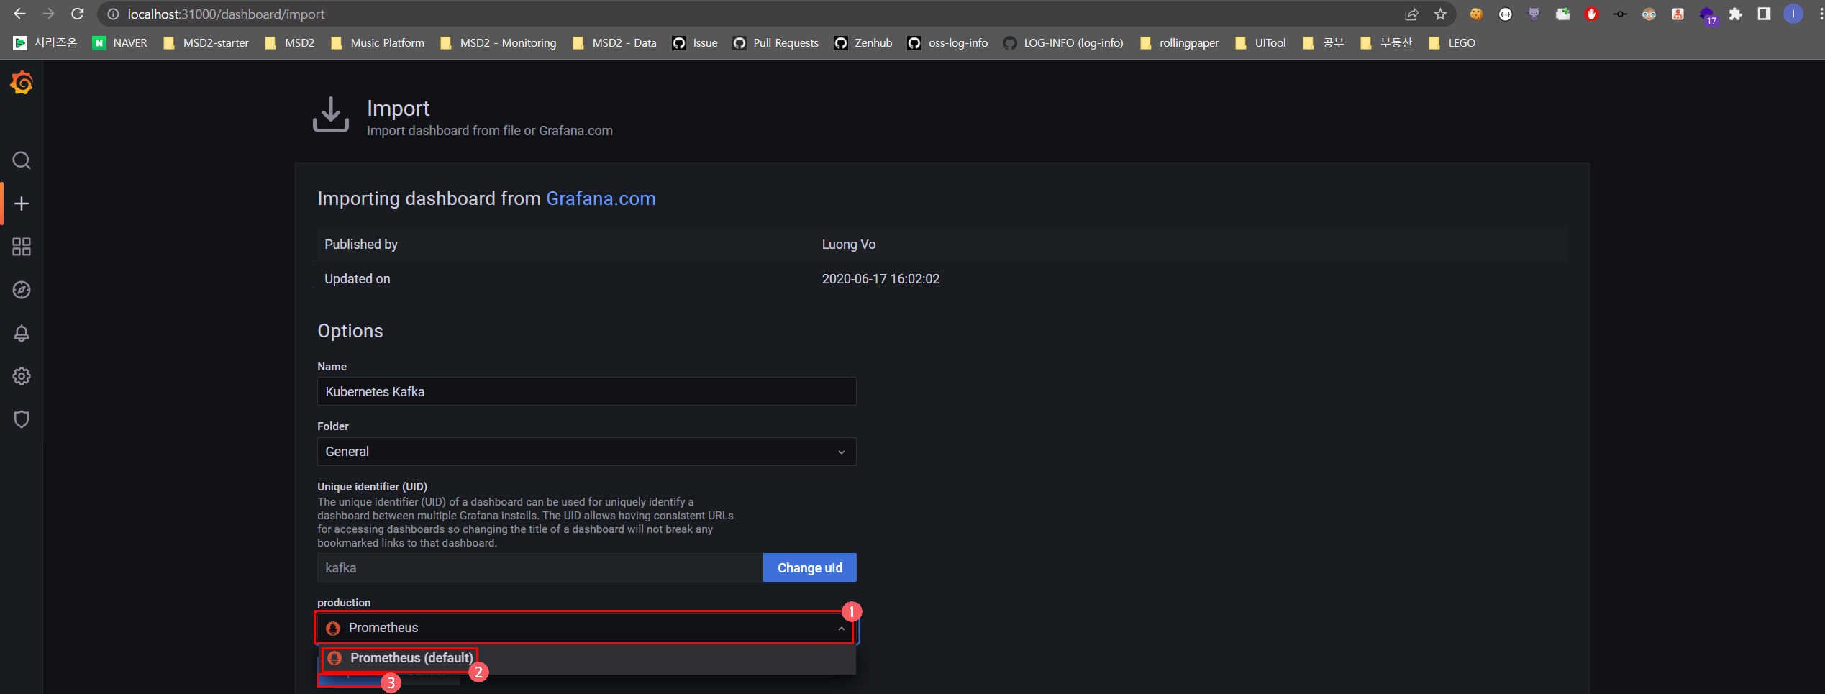Open the Search dashboards magnifier icon
The width and height of the screenshot is (1825, 694).
22,160
